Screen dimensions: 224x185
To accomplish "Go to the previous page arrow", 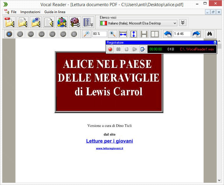I will (168, 34).
